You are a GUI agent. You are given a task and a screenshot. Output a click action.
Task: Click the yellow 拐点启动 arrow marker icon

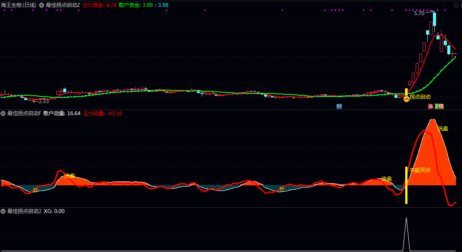pos(406,99)
